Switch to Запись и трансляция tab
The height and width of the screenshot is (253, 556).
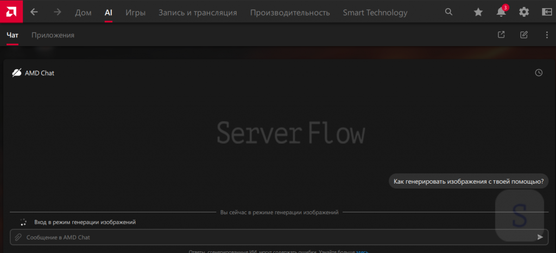198,13
